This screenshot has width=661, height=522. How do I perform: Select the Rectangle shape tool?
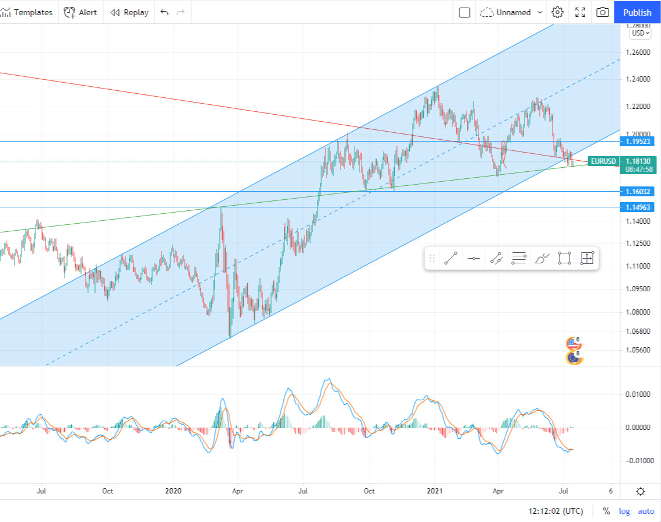(564, 259)
